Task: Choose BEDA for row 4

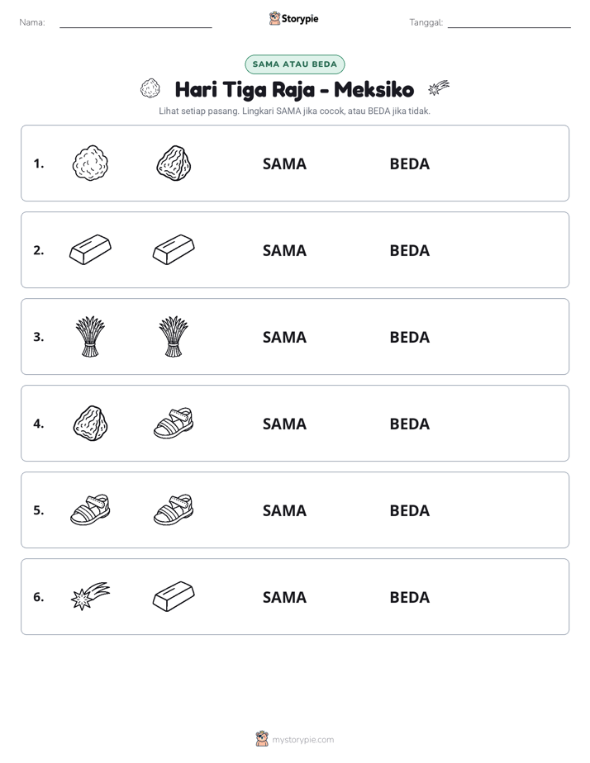Action: point(409,424)
